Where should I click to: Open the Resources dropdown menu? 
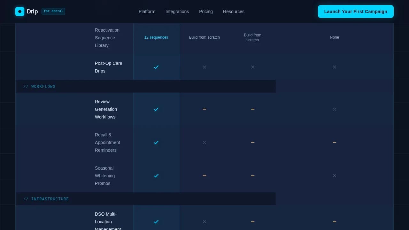tap(234, 11)
